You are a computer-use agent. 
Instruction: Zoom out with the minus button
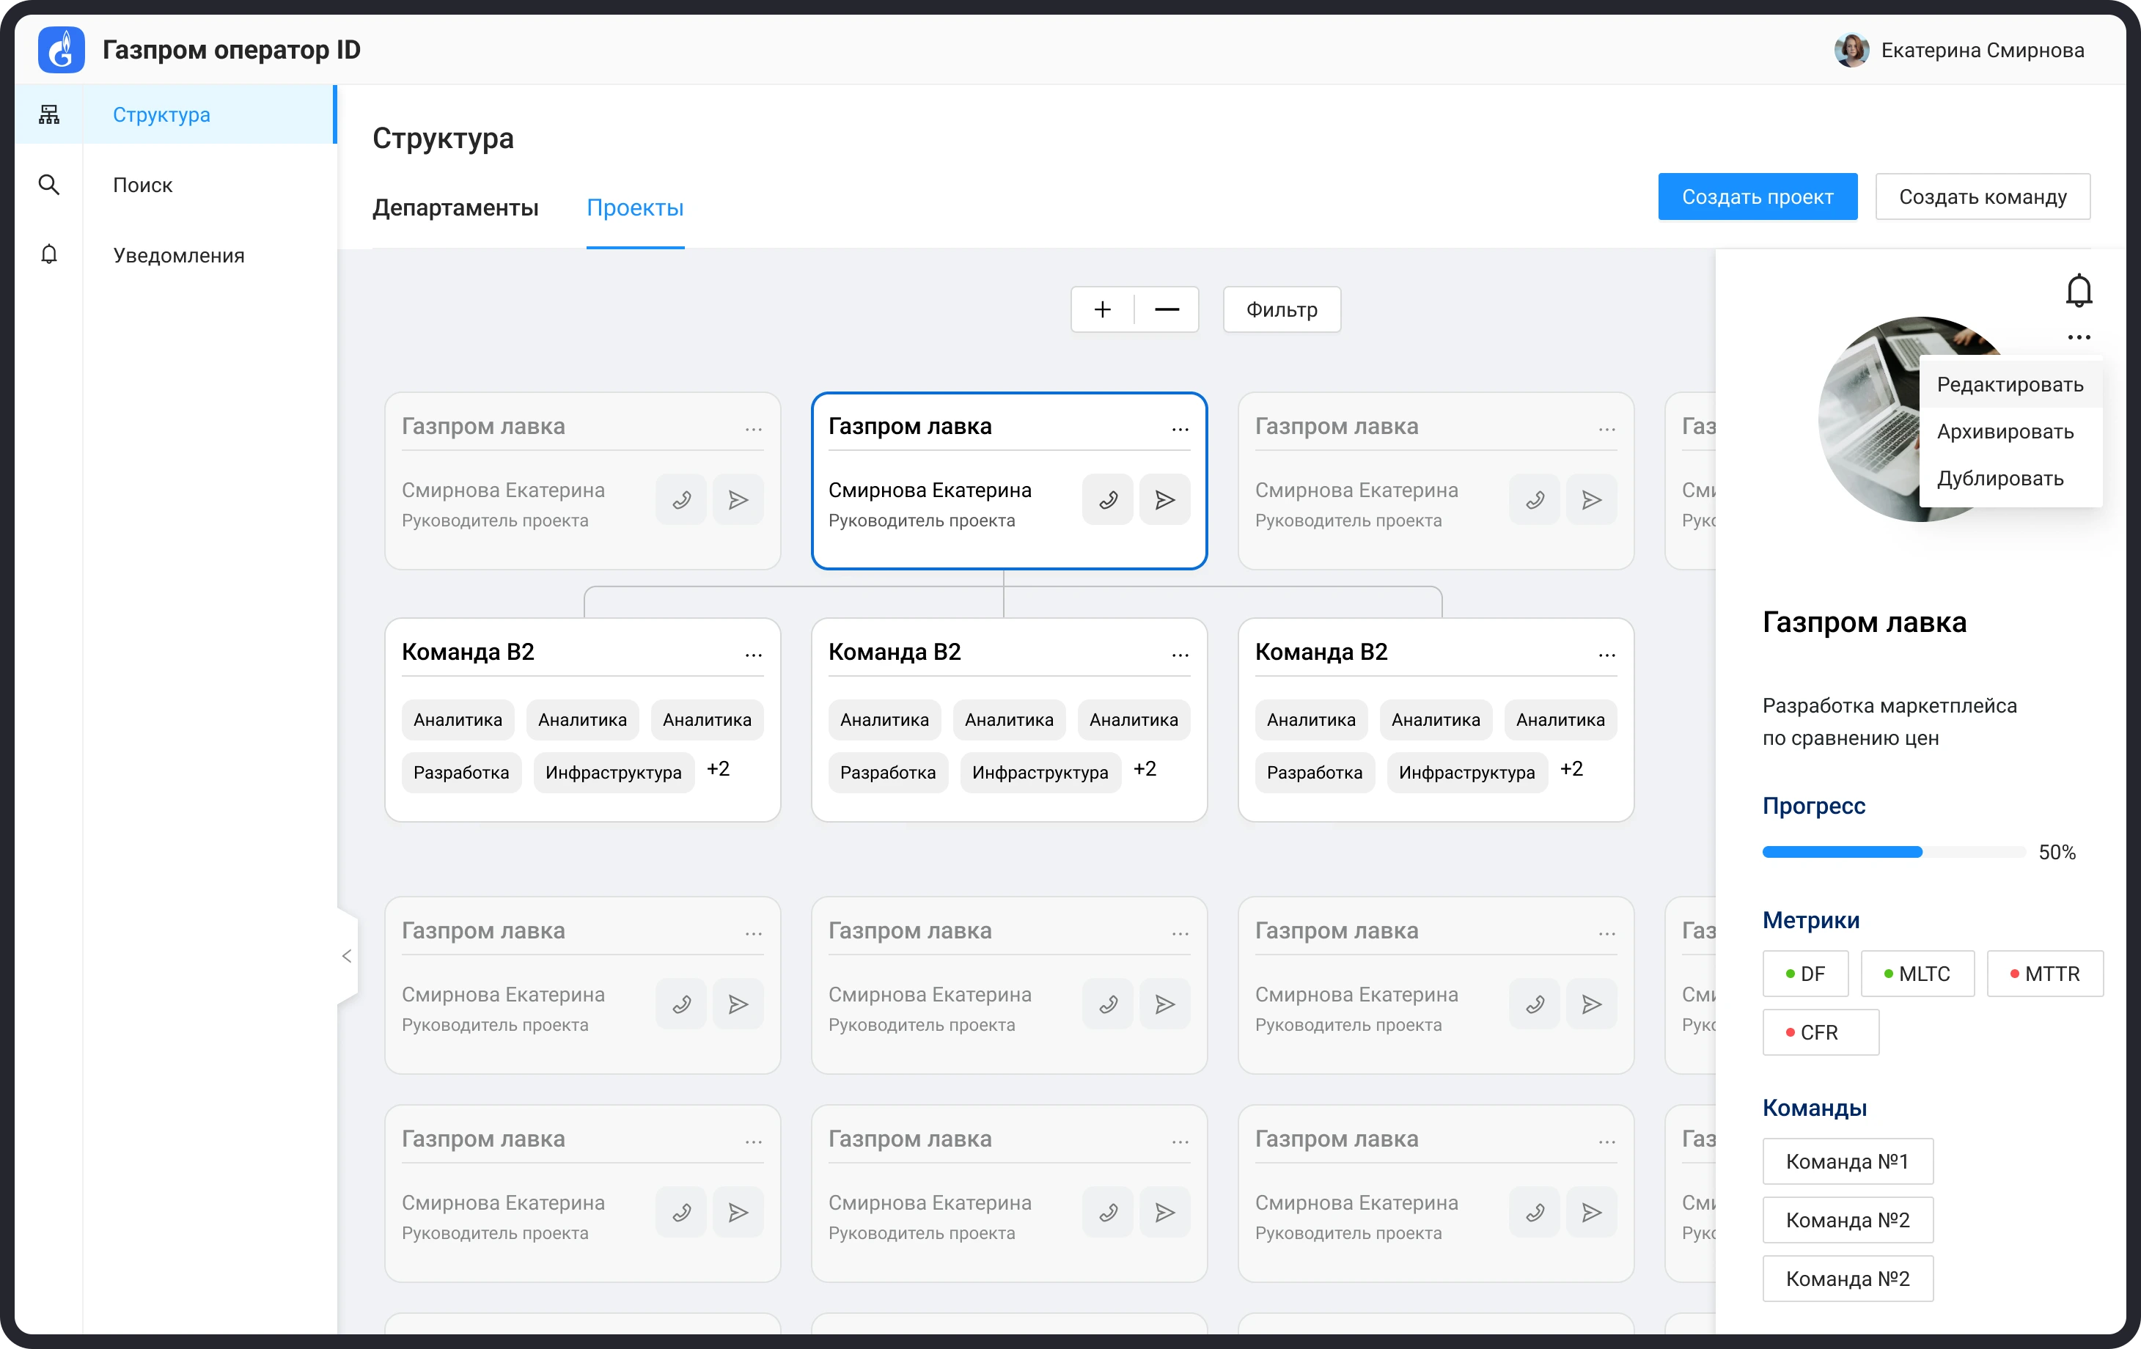point(1167,309)
